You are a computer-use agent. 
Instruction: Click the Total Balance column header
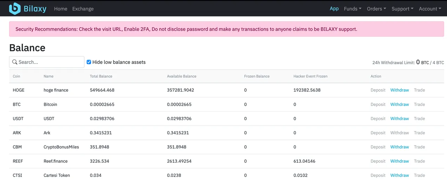coord(101,76)
